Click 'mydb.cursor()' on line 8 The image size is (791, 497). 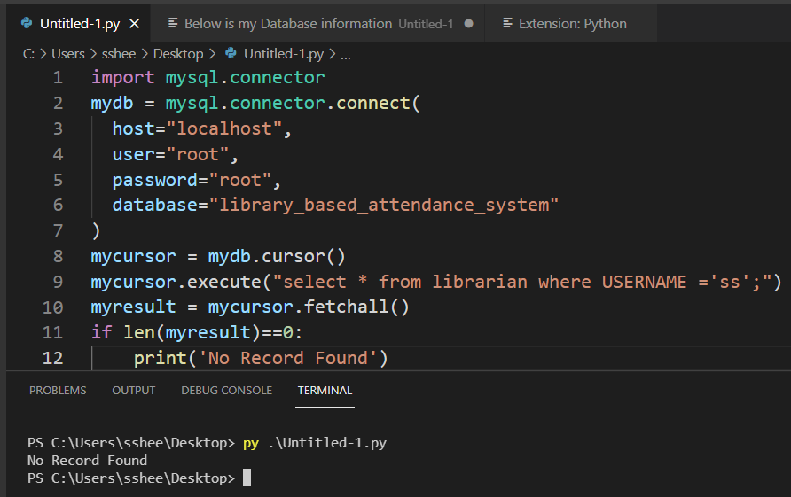(x=277, y=257)
